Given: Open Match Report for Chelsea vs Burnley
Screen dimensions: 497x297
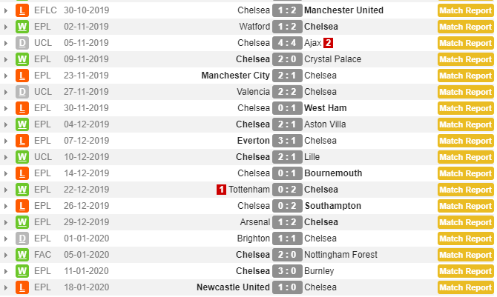Looking at the screenshot, I should point(465,271).
